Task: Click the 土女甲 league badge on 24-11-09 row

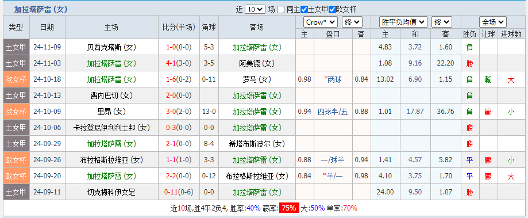Action: 17,47
